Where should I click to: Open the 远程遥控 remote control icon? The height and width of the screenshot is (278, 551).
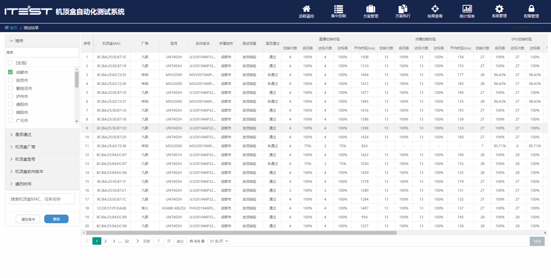point(306,9)
